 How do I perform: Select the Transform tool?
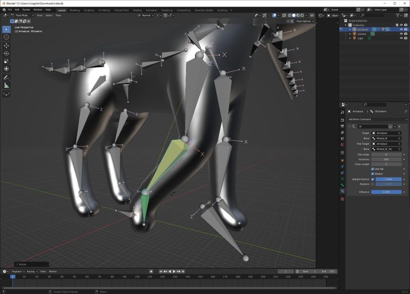pos(7,69)
